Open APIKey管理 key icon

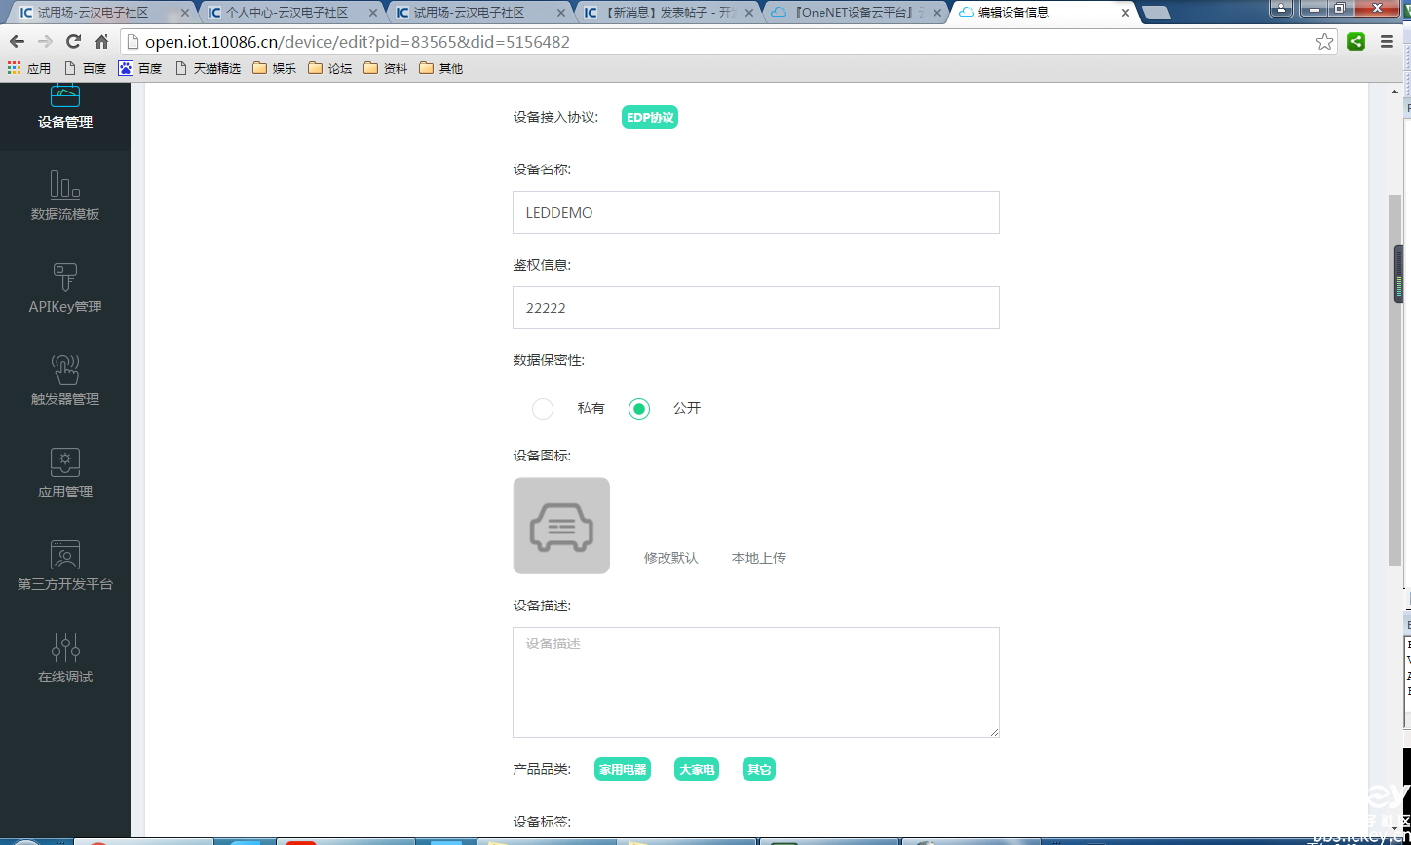65,276
